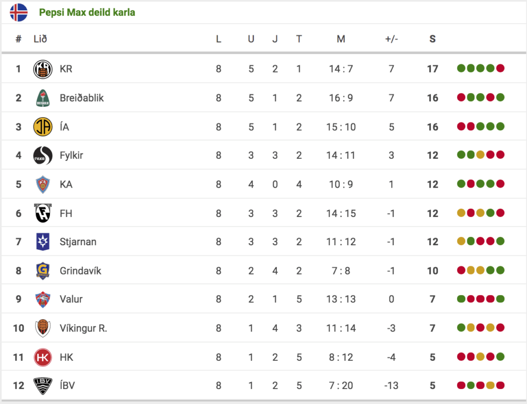527x404 pixels.
Task: Click the red HK round logo
Action: point(43,357)
